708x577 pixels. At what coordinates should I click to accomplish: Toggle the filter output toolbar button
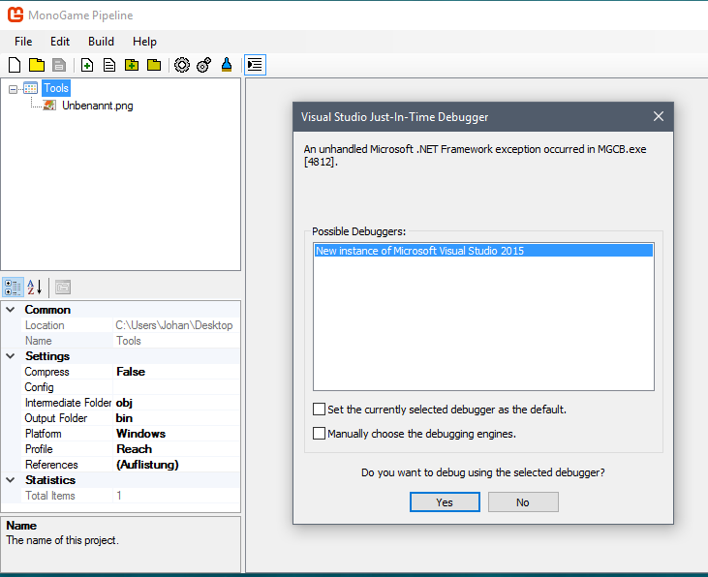(x=255, y=65)
